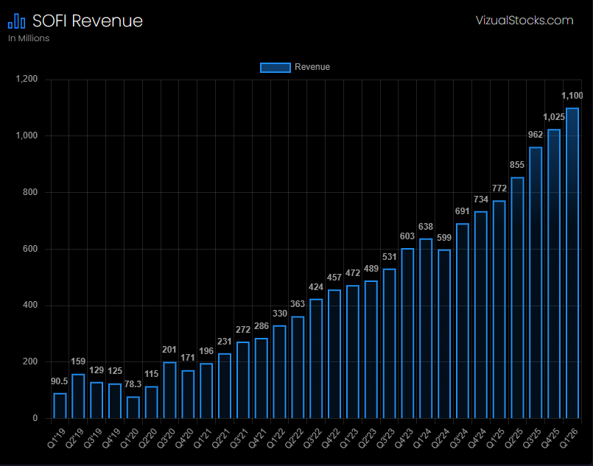Select the Q3'21 bar labeled 272

pos(243,380)
